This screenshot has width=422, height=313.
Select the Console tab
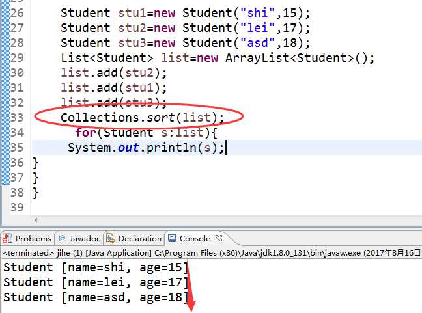click(x=195, y=239)
